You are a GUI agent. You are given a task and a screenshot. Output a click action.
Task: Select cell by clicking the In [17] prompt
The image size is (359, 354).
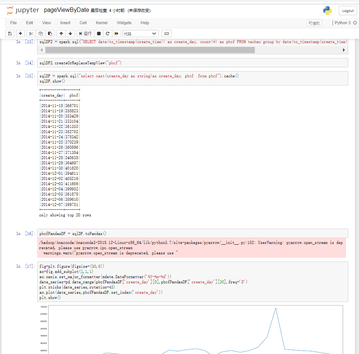[x=26, y=266]
